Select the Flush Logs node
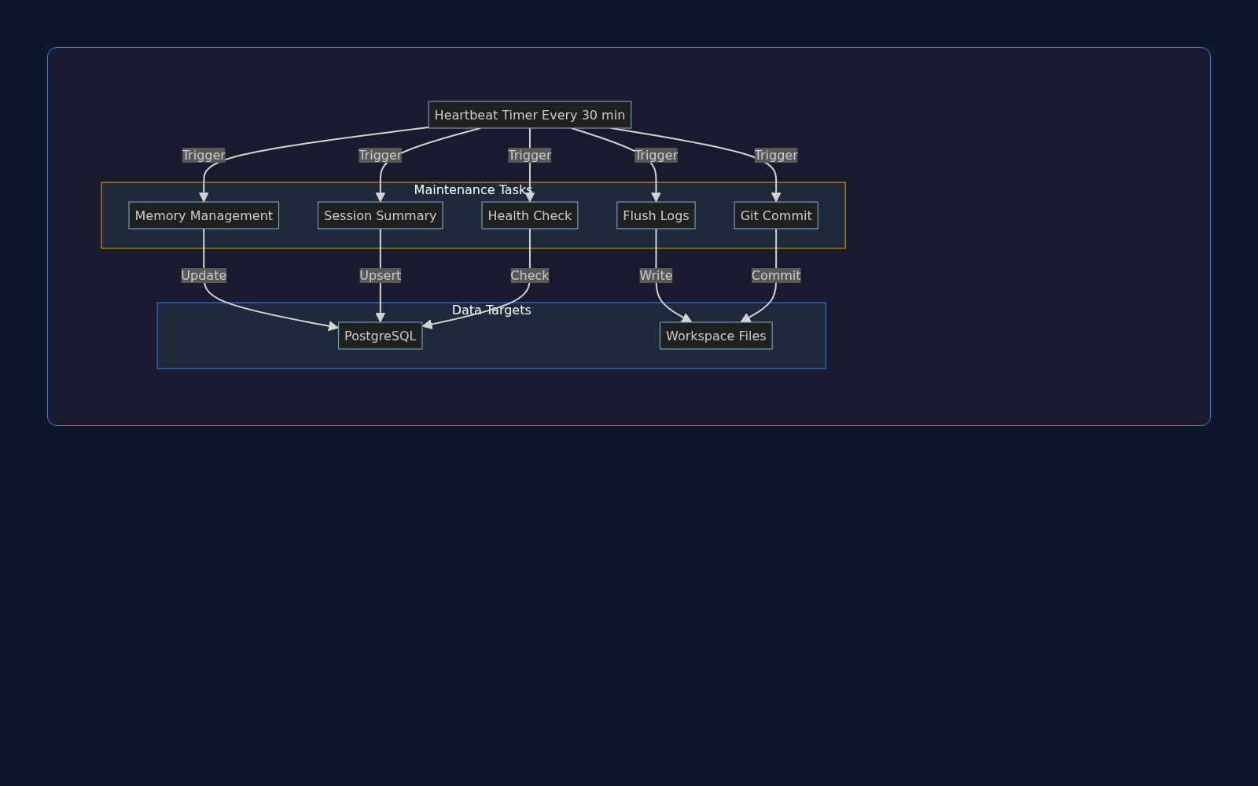Screen dimensions: 1258x786 [656, 215]
